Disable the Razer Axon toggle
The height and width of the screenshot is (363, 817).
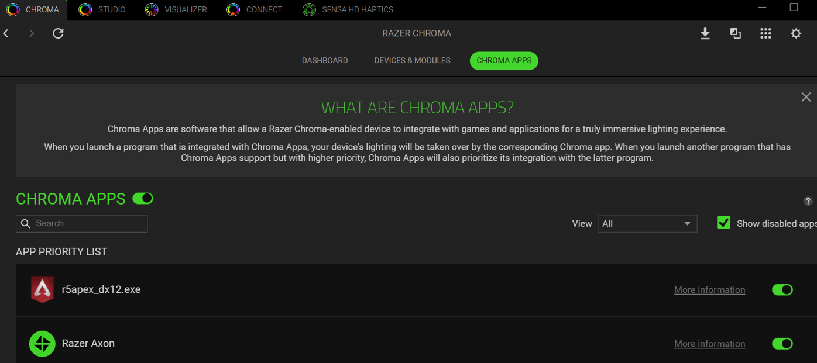click(782, 344)
